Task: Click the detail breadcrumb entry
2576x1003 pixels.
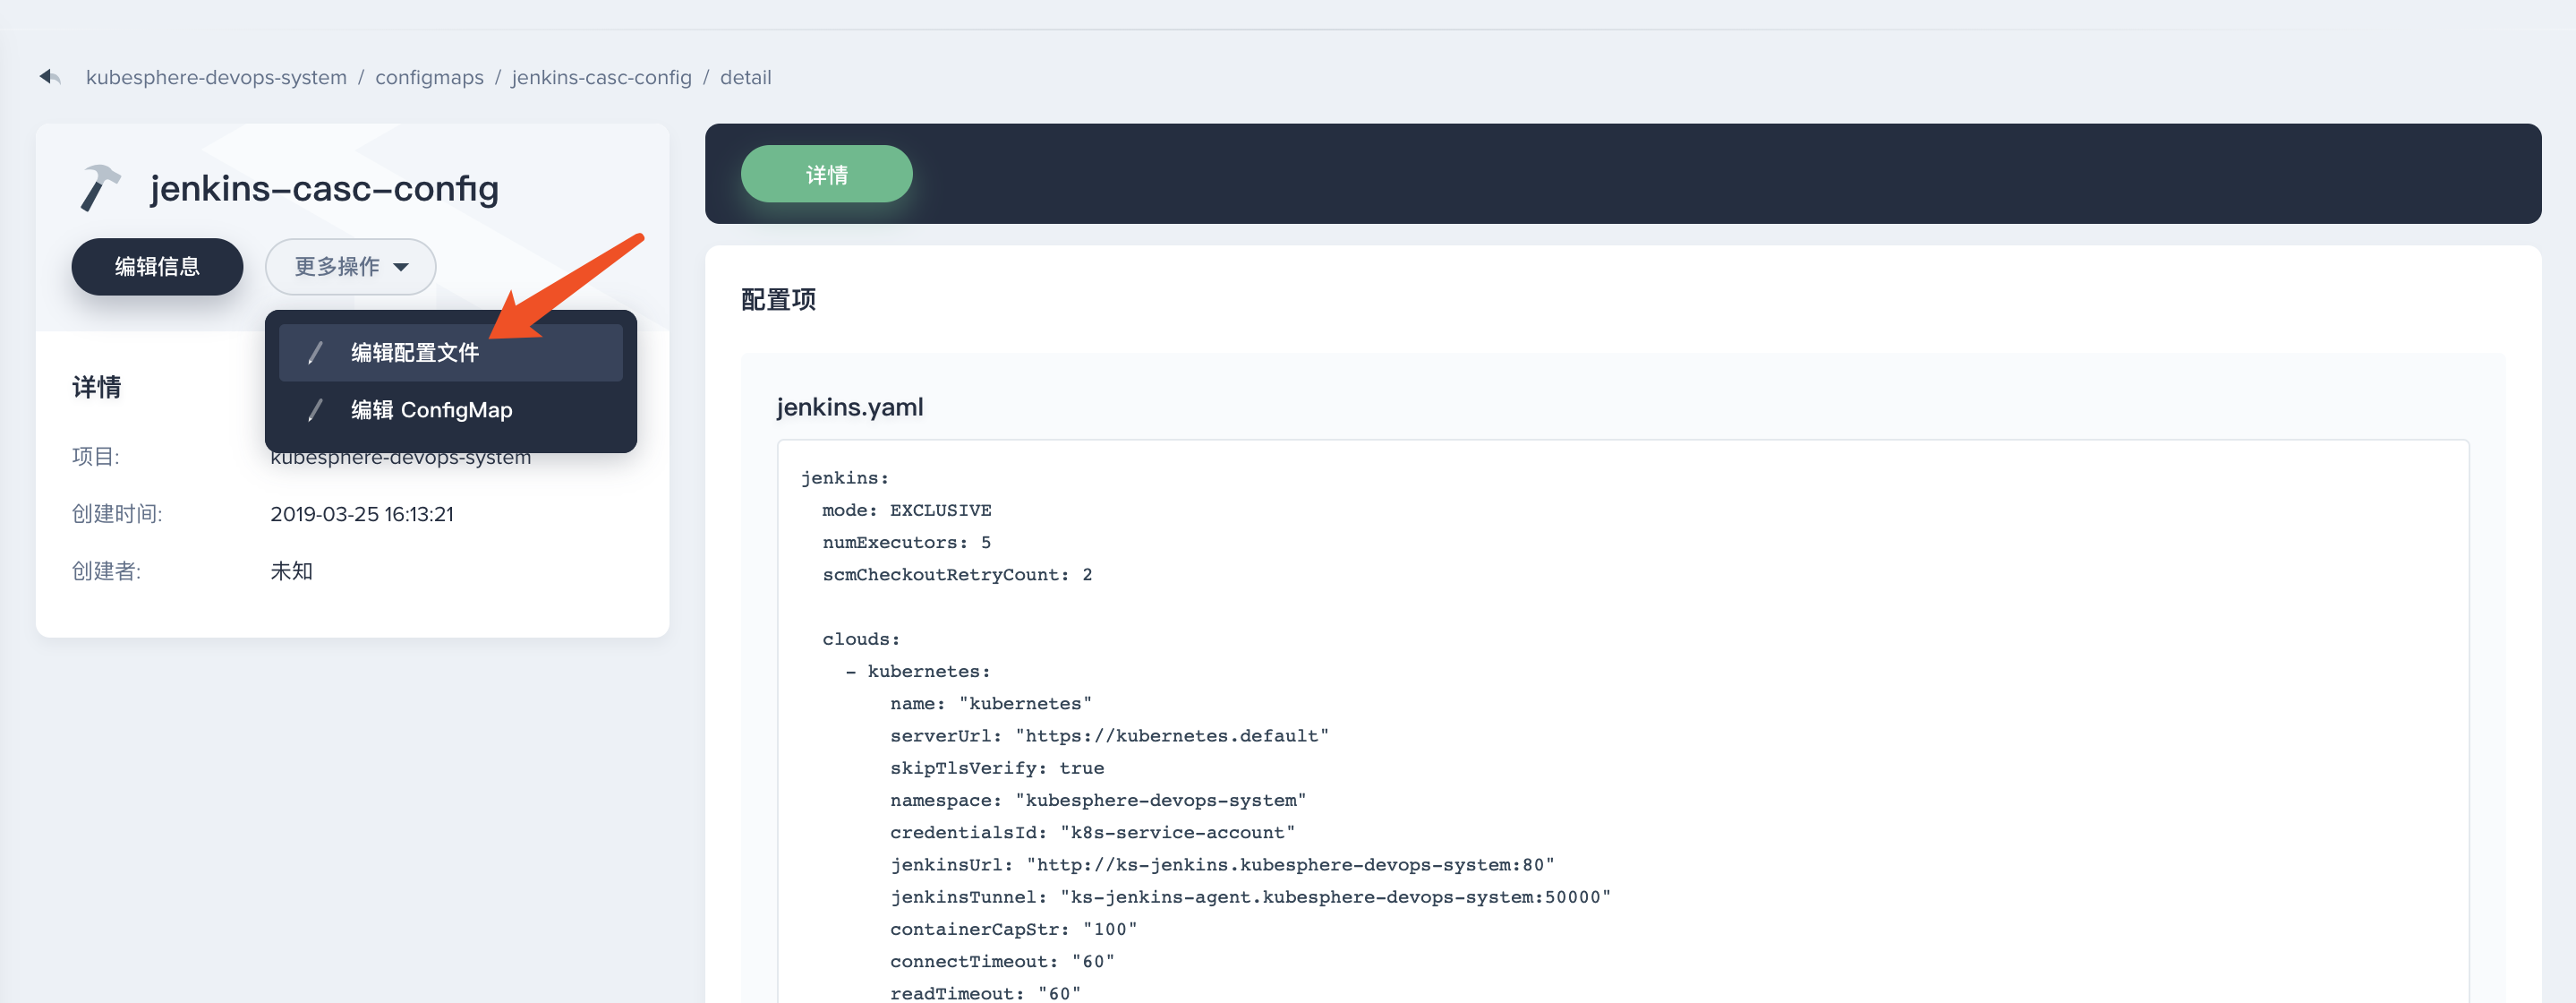Action: pyautogui.click(x=746, y=76)
